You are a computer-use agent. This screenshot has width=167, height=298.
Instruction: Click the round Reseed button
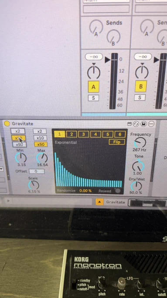coord(117,191)
